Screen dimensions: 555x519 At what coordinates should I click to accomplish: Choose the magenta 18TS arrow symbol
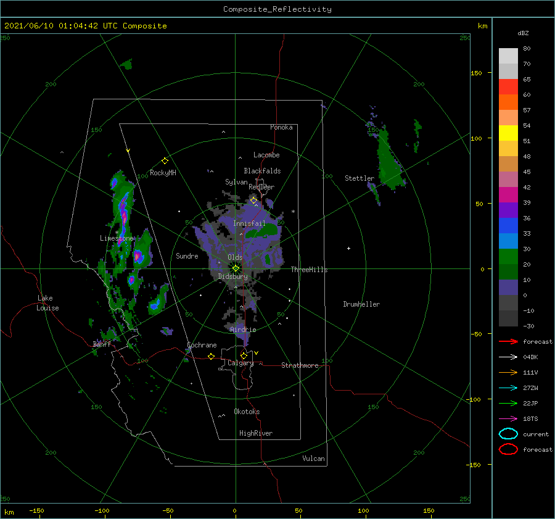point(508,419)
